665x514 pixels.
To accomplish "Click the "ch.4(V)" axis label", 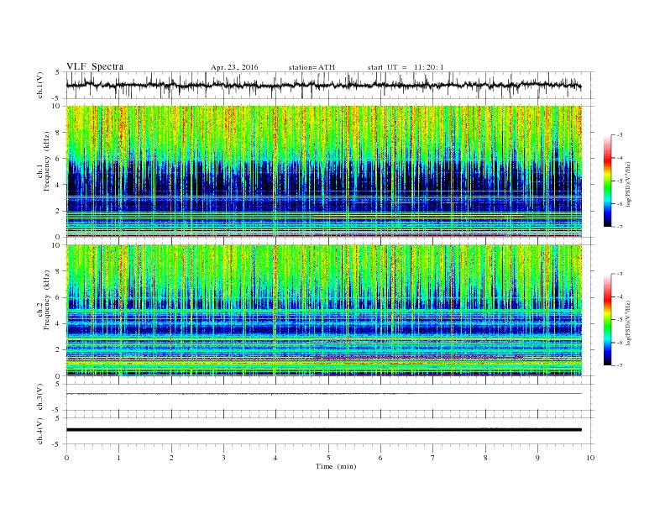I will point(40,431).
